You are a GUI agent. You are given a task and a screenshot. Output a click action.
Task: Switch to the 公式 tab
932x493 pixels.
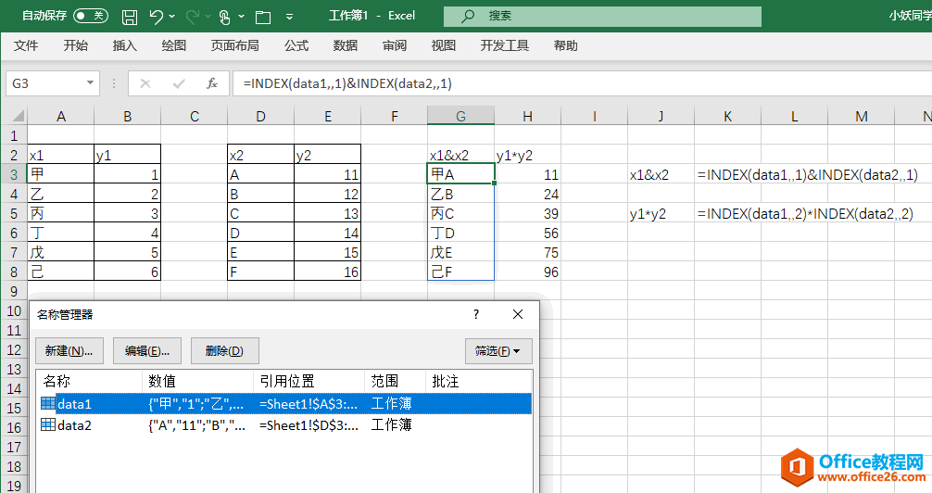point(296,45)
